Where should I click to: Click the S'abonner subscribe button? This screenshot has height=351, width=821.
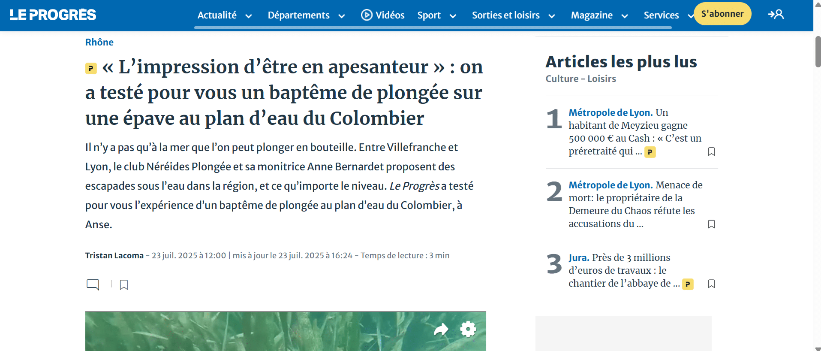coord(722,14)
